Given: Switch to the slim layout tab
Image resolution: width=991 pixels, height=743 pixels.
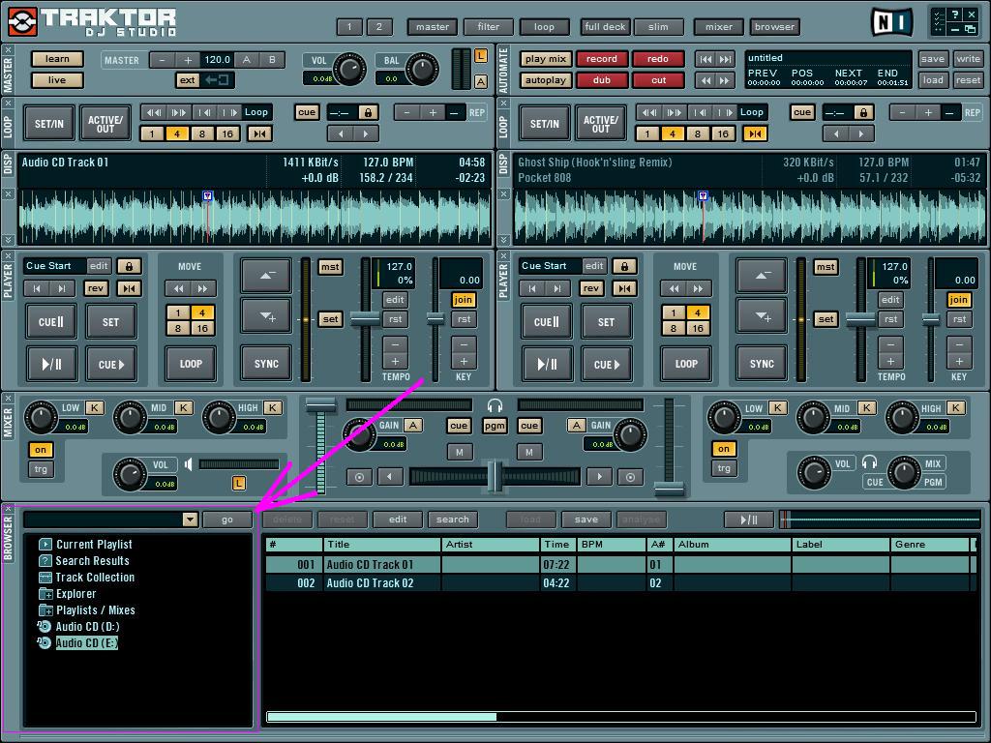Looking at the screenshot, I should (658, 26).
